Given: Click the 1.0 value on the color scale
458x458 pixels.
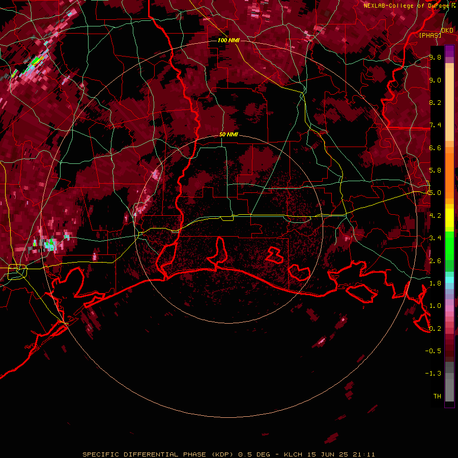Looking at the screenshot, I should point(435,306).
